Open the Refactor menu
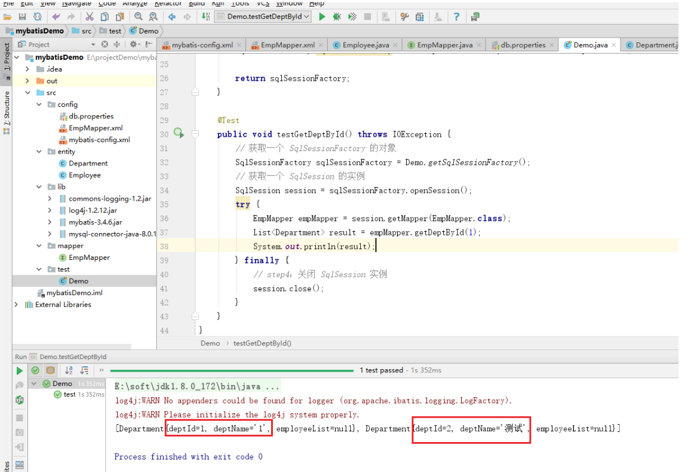The height and width of the screenshot is (472, 697). click(168, 3)
